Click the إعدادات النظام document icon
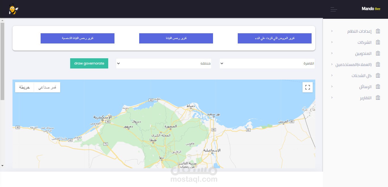388x187 pixels. 378,31
